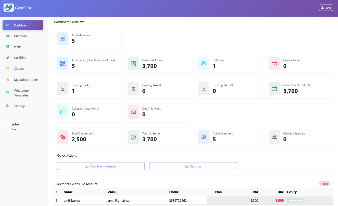Click the wallet icon on Collection This Month card

[x=274, y=88]
